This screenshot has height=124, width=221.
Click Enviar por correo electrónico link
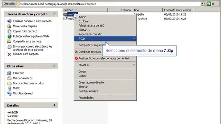tap(32, 48)
